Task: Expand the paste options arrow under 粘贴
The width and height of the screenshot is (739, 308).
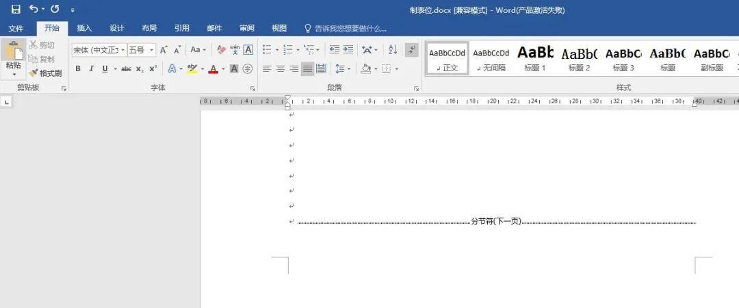Action: (x=14, y=75)
